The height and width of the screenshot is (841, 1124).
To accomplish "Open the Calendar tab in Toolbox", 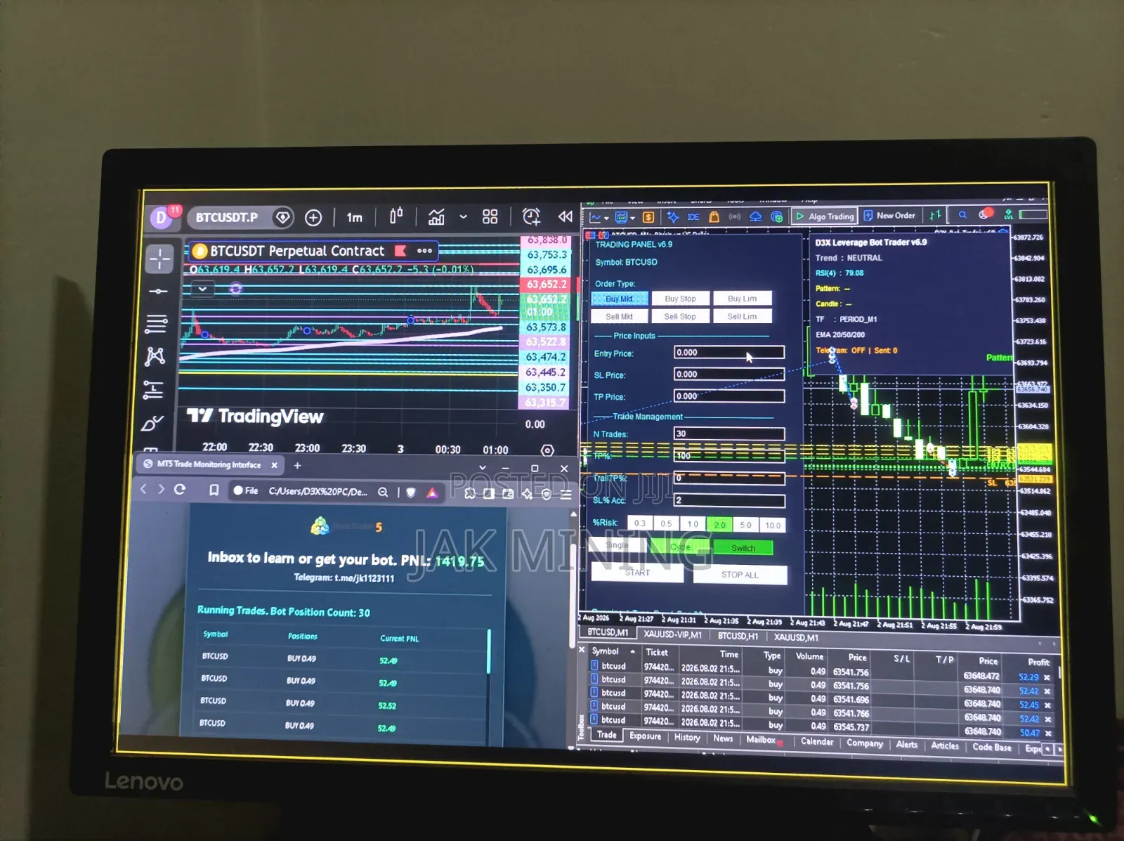I will click(x=817, y=741).
